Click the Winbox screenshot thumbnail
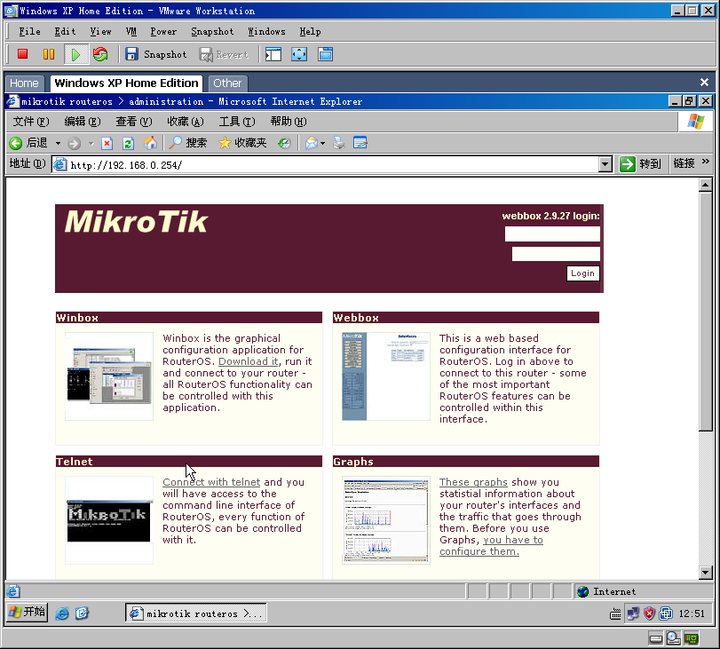Viewport: 720px width, 649px height. click(x=109, y=376)
